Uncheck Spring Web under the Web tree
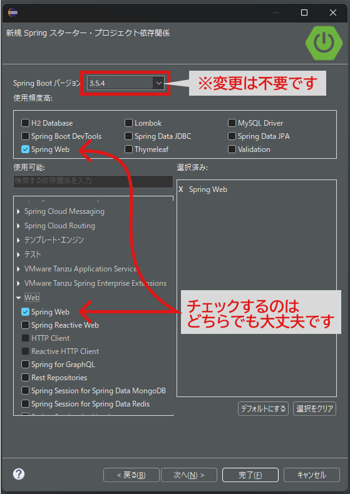350x494 pixels. pos(25,312)
